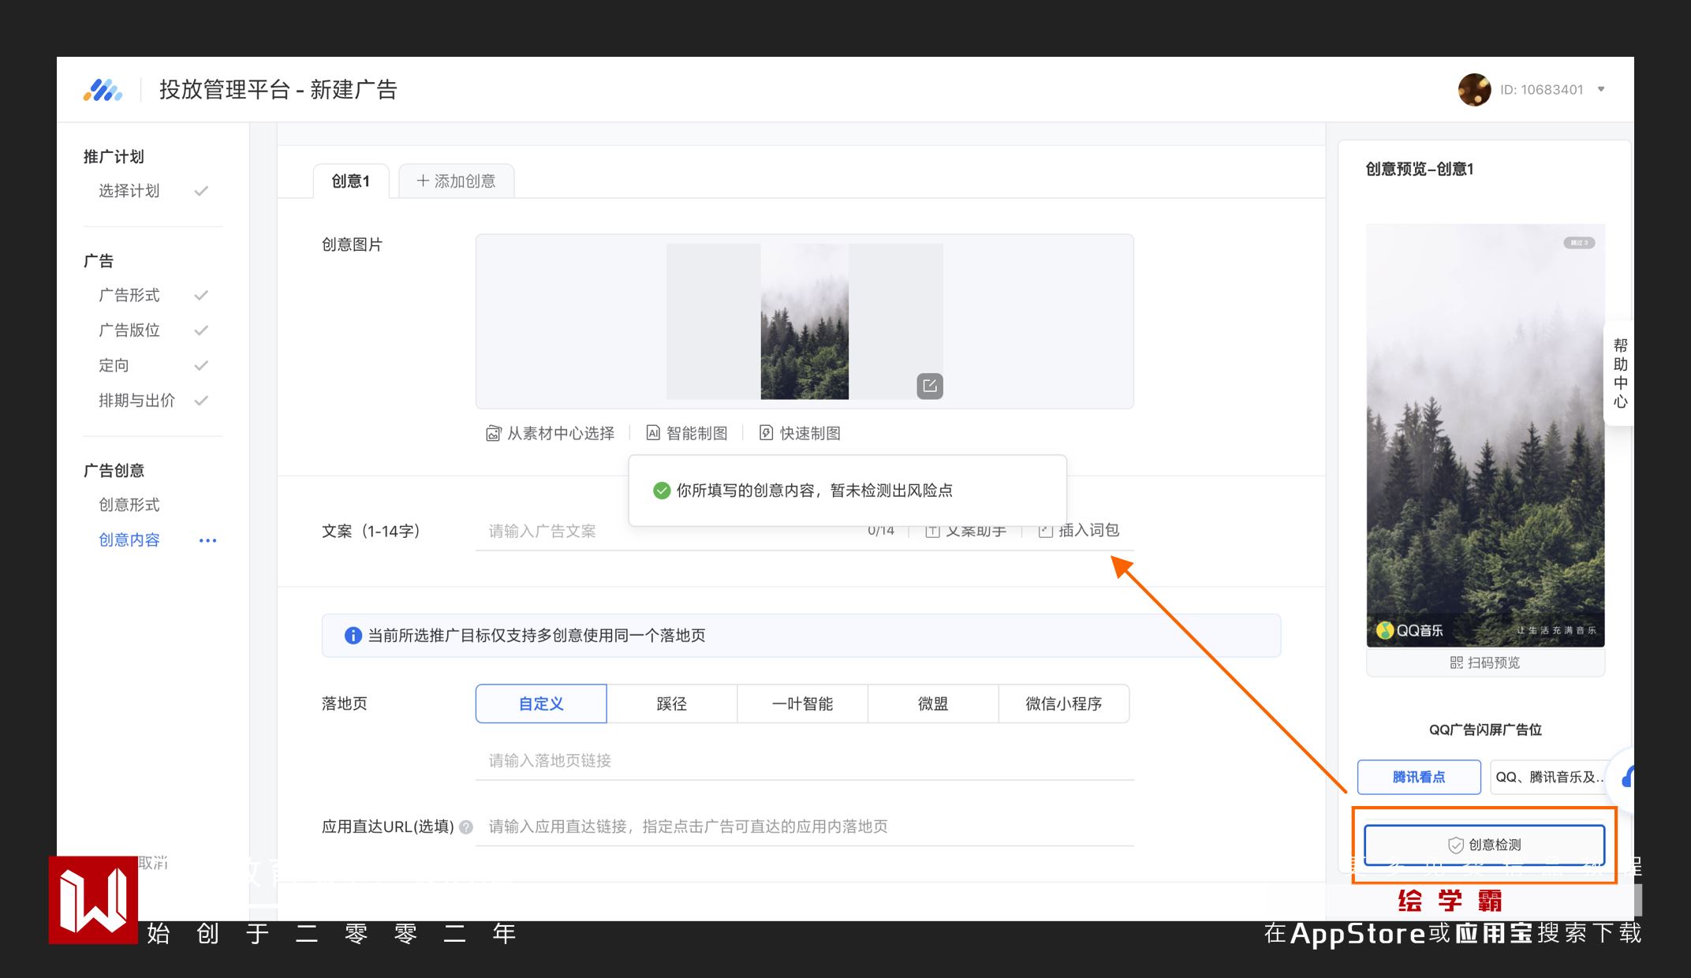Click help icon beside 应用直达URL

pyautogui.click(x=466, y=827)
